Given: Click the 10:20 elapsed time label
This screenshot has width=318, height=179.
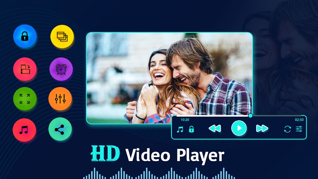Looking at the screenshot, I should (x=185, y=120).
